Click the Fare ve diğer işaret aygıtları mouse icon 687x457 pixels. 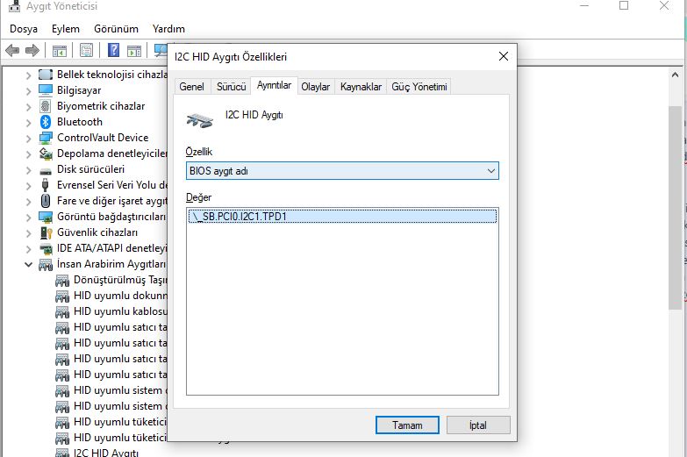coord(46,201)
